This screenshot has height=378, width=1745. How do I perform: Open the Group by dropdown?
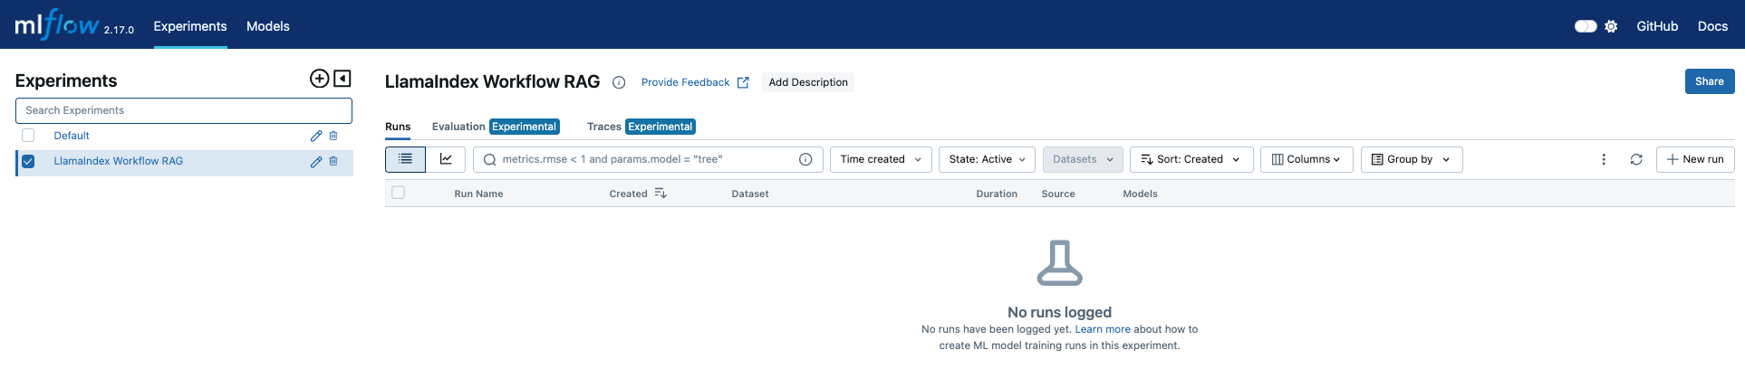[x=1411, y=159]
